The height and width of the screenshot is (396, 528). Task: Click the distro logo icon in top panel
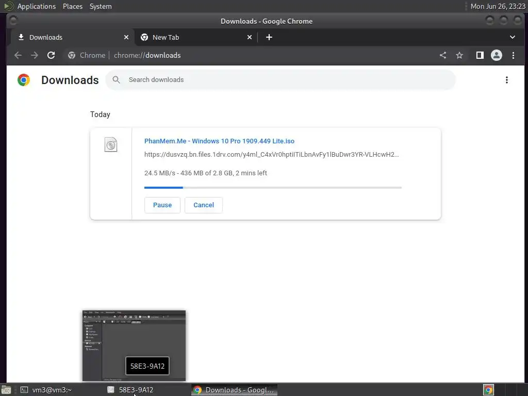point(8,6)
